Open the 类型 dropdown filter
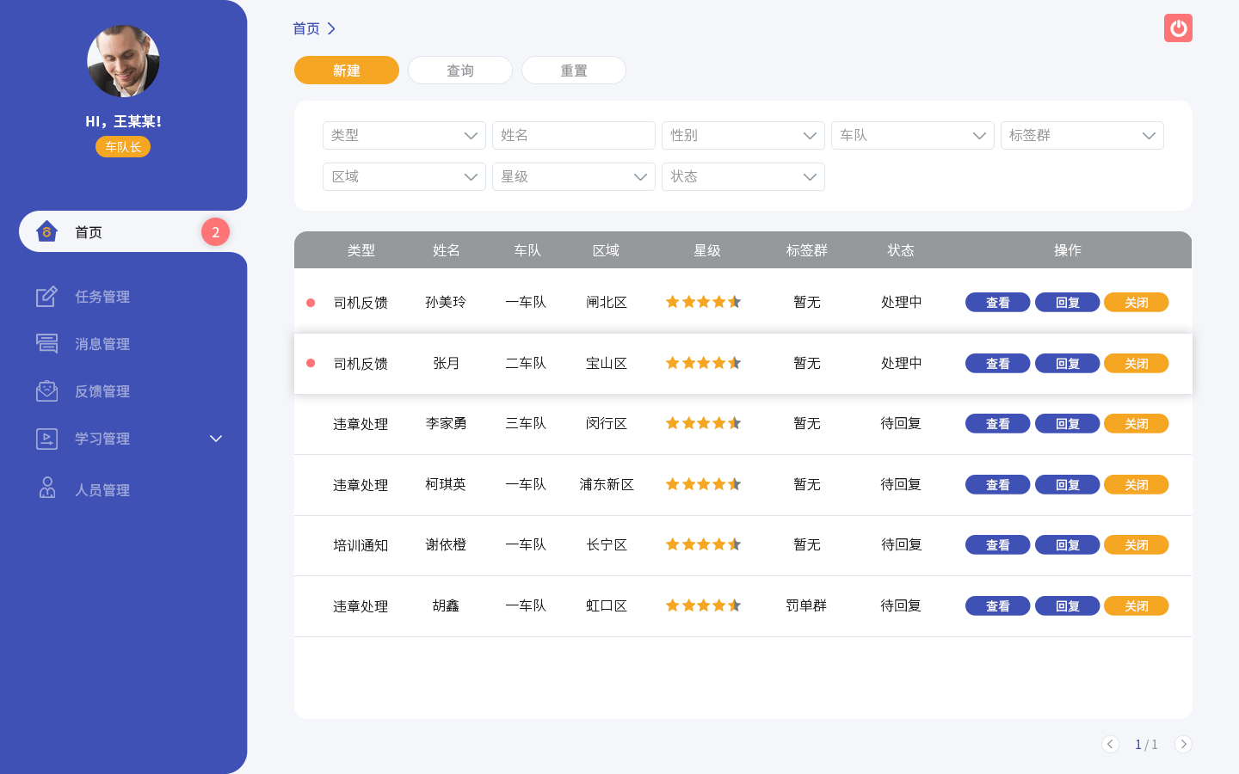 coord(404,135)
